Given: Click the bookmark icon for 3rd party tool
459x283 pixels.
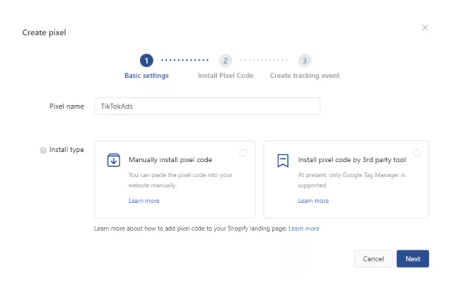Looking at the screenshot, I should pos(283,160).
